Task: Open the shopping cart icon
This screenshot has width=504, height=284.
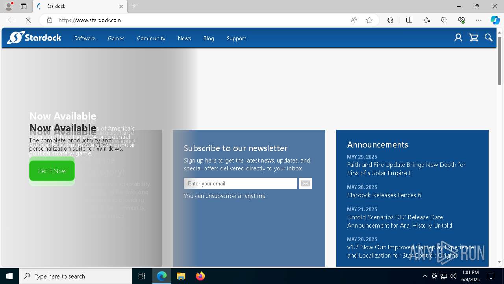Action: 474,38
